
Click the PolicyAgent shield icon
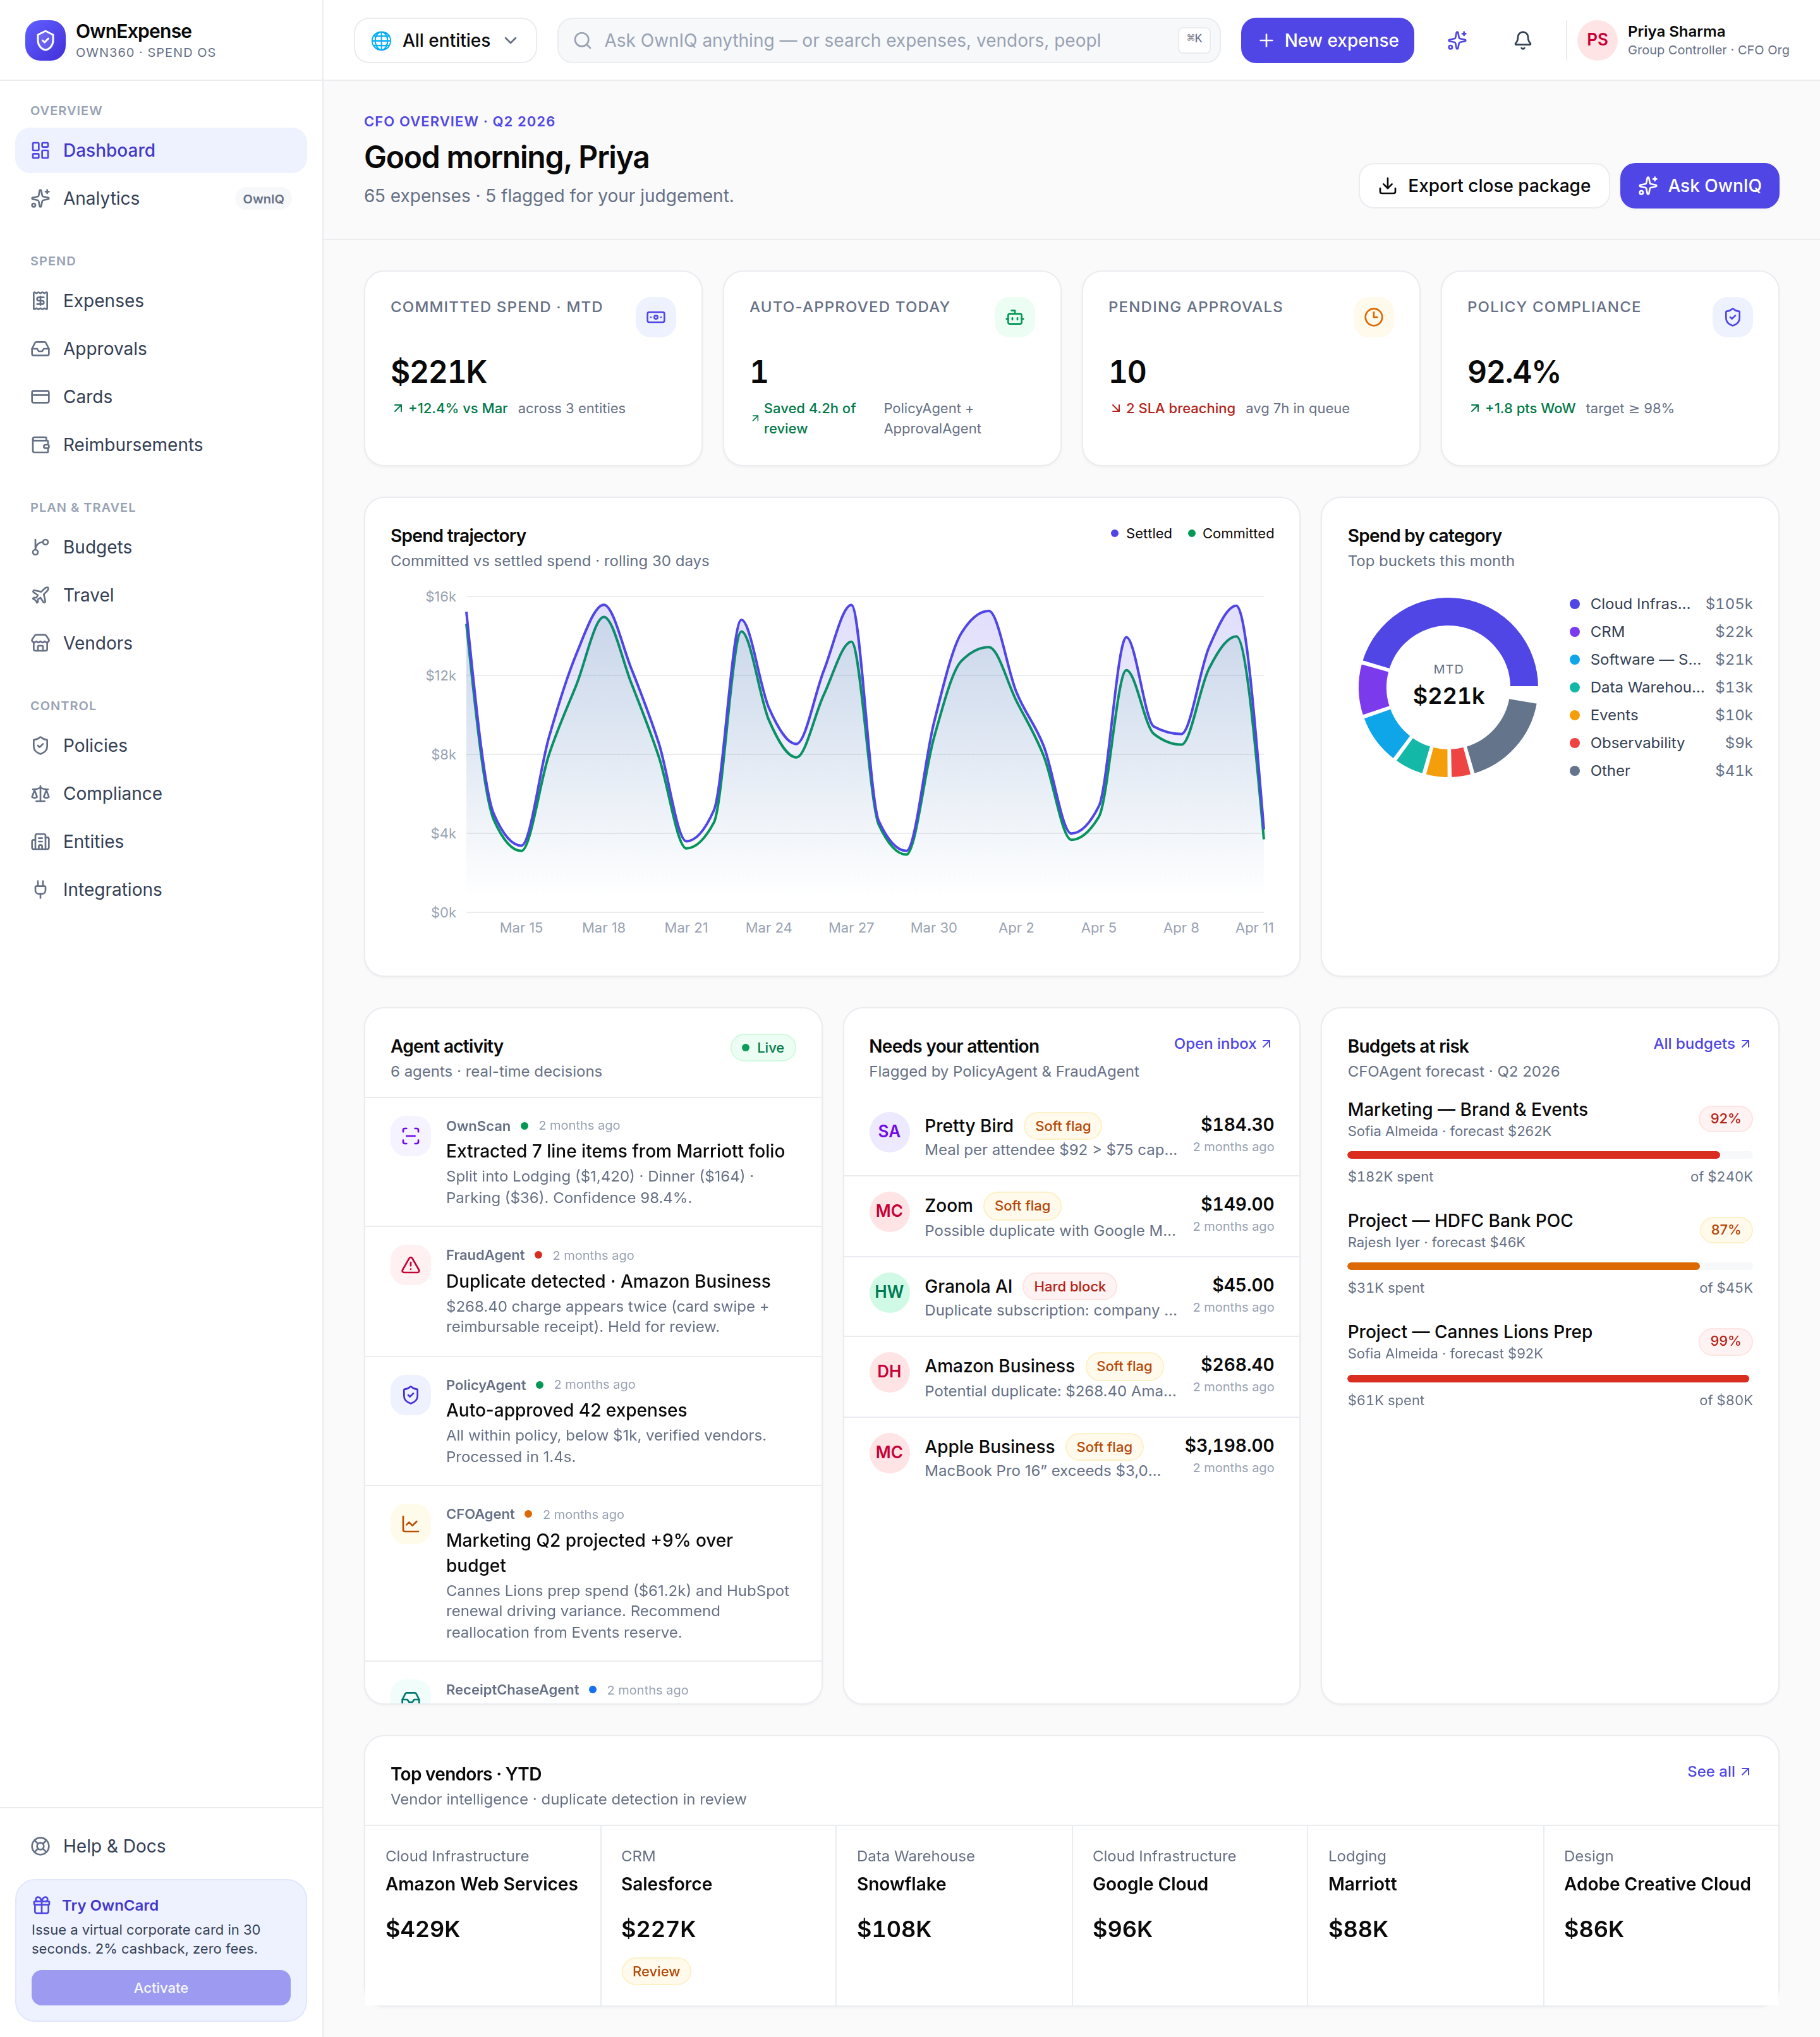pos(410,1395)
